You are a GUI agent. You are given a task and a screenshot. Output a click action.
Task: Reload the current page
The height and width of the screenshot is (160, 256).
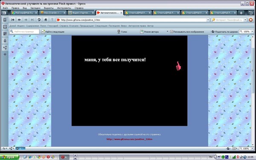(x=39, y=20)
